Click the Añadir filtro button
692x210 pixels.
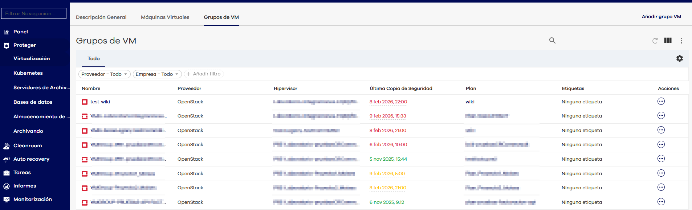(x=204, y=74)
